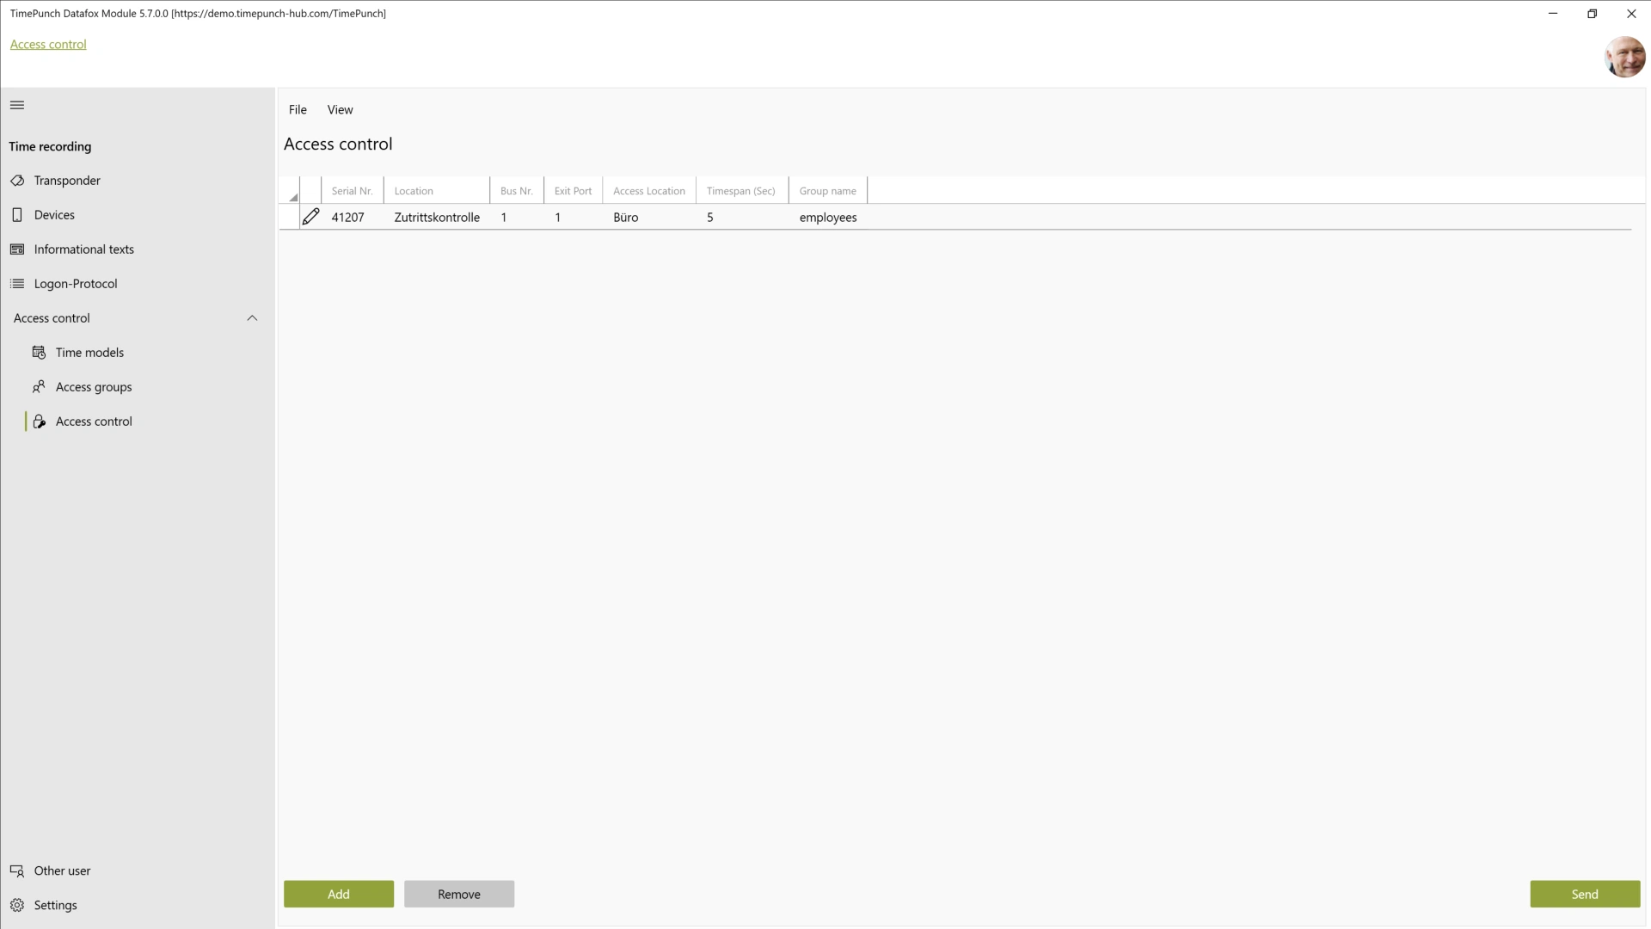1651x929 pixels.
Task: Click the Logon-Protocol icon in sidebar
Action: (17, 282)
